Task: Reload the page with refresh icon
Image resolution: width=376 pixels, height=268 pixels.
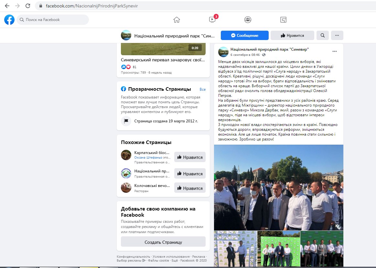Action: click(x=28, y=6)
